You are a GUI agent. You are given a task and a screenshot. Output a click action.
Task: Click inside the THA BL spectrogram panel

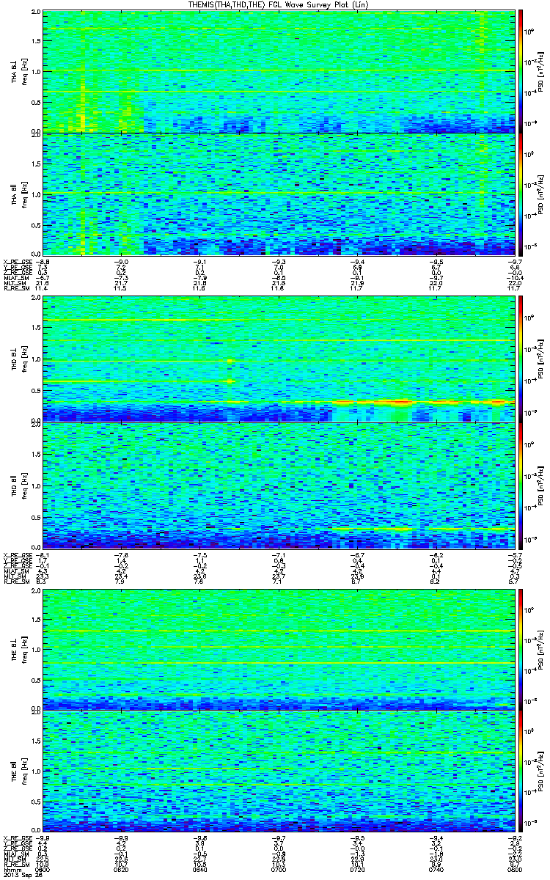point(279,71)
